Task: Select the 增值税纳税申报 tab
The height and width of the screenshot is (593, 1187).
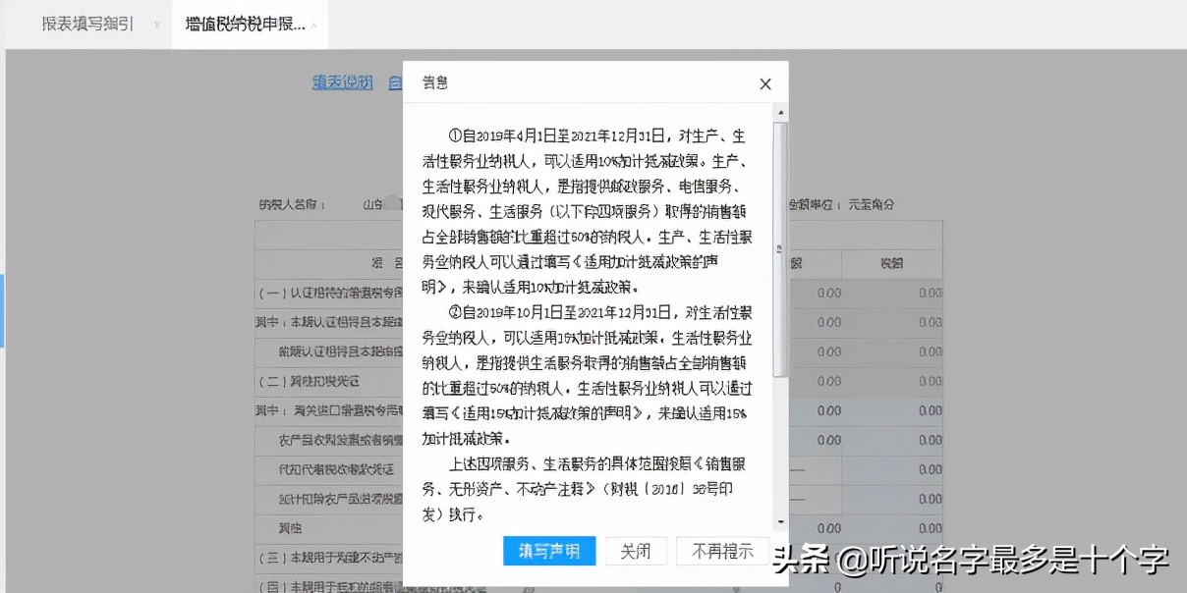Action: [x=245, y=26]
